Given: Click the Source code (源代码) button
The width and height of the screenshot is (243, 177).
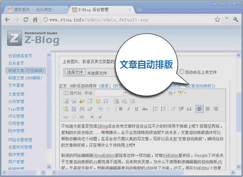Looking at the screenshot, I should [x=72, y=93].
